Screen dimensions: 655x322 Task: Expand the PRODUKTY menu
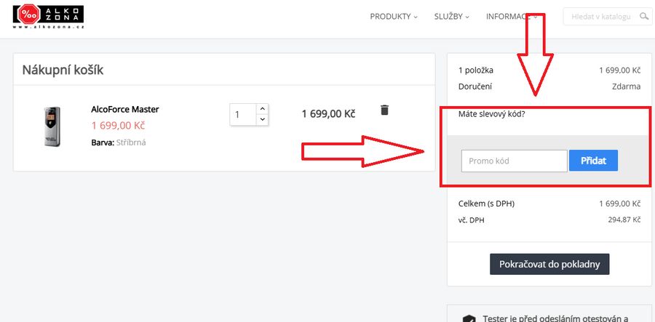393,17
